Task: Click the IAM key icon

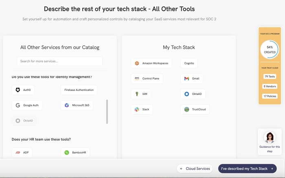Action: click(x=137, y=94)
